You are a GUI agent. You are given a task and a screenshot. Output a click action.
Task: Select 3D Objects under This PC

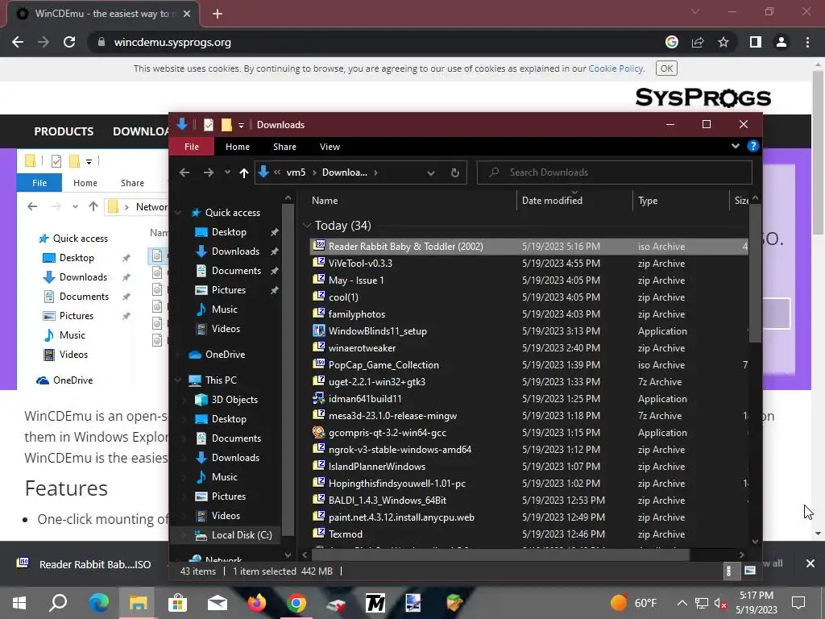click(x=234, y=400)
